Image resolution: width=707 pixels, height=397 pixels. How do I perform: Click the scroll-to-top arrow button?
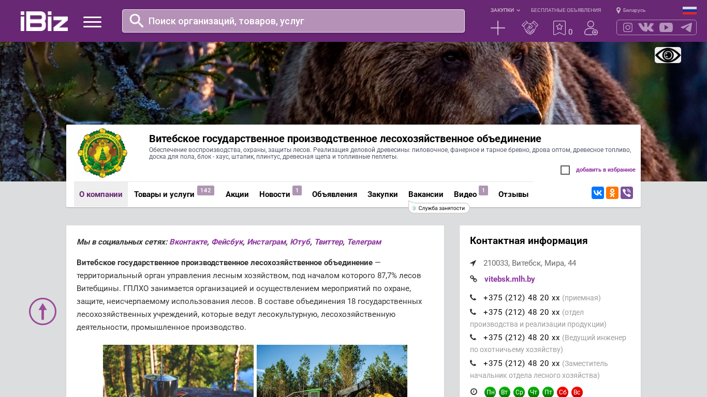[42, 311]
